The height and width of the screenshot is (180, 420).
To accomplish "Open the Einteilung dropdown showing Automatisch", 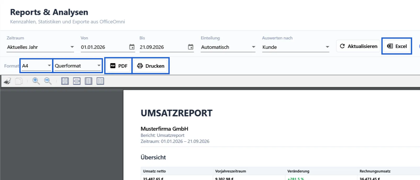I will [x=228, y=47].
